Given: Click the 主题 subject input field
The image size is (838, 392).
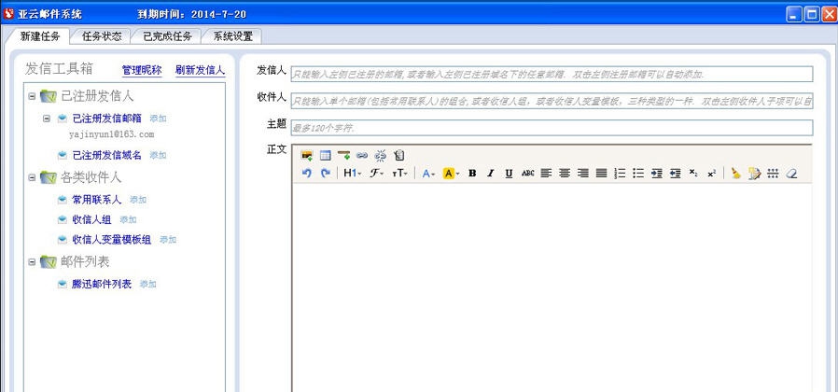Looking at the screenshot, I should click(552, 128).
